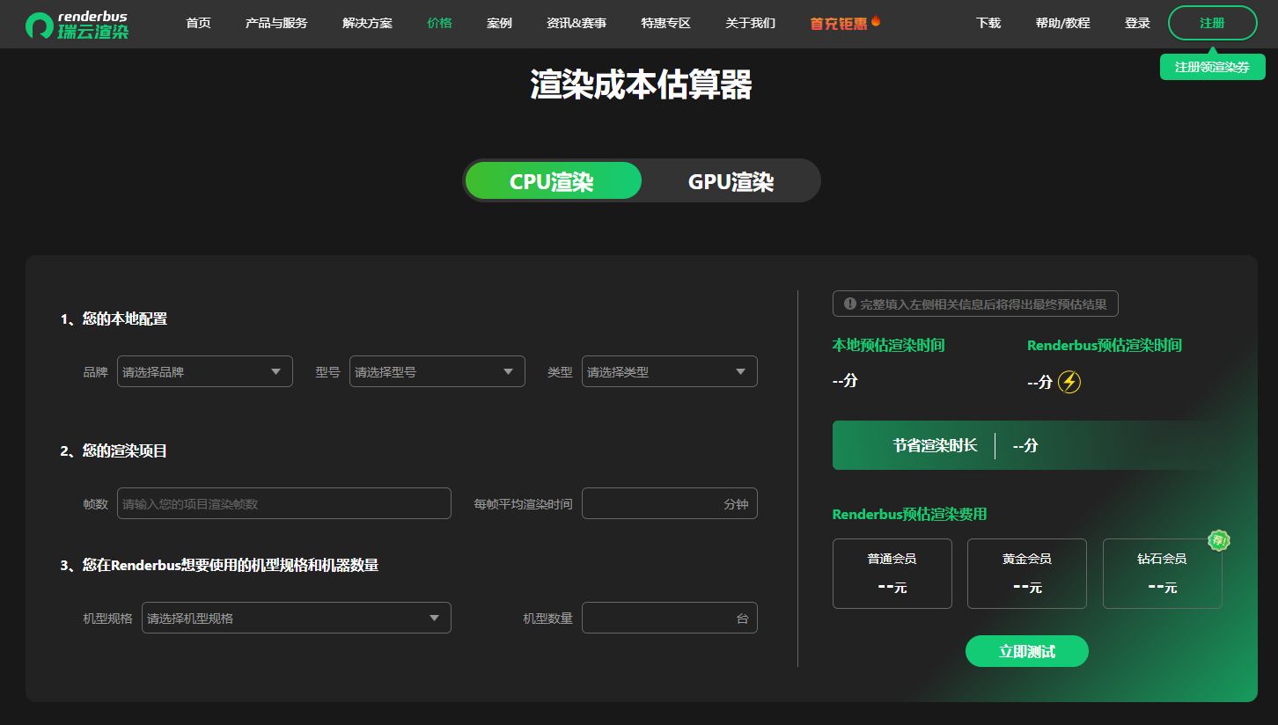The image size is (1278, 725).
Task: Select the 黄金会员 price card
Action: coord(1027,574)
